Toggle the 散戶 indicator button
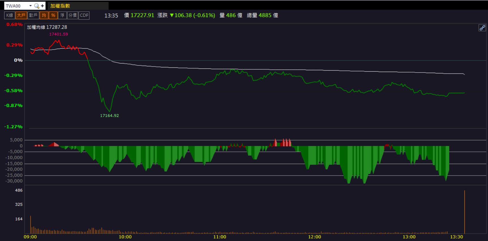Viewport: 488px width, 241px height. pos(33,15)
